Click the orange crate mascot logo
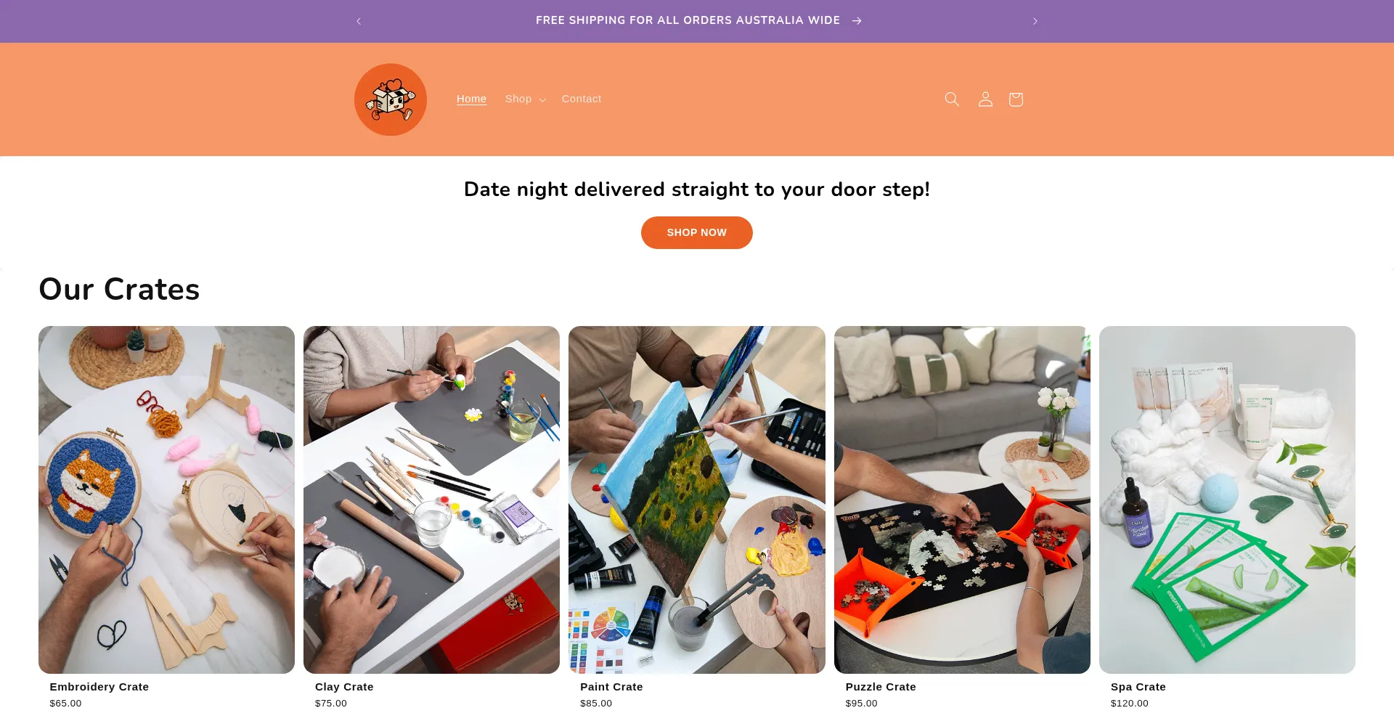The width and height of the screenshot is (1394, 721). coord(391,99)
